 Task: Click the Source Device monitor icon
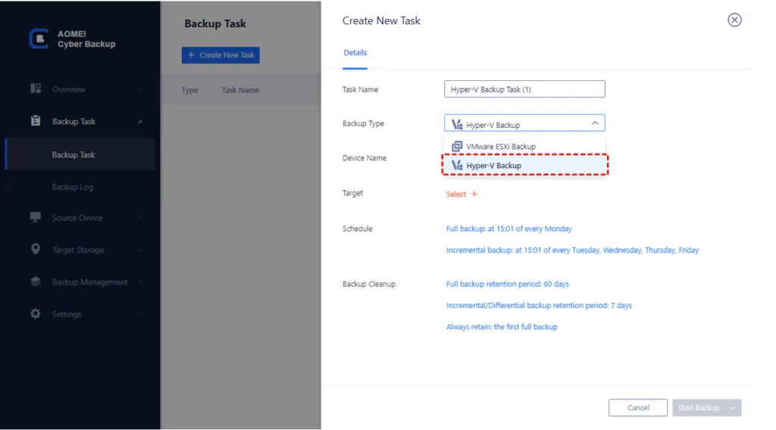pos(36,218)
